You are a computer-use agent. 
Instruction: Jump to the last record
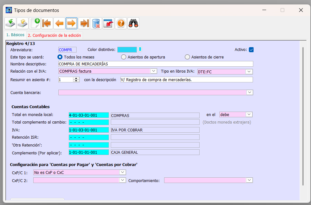(84, 23)
